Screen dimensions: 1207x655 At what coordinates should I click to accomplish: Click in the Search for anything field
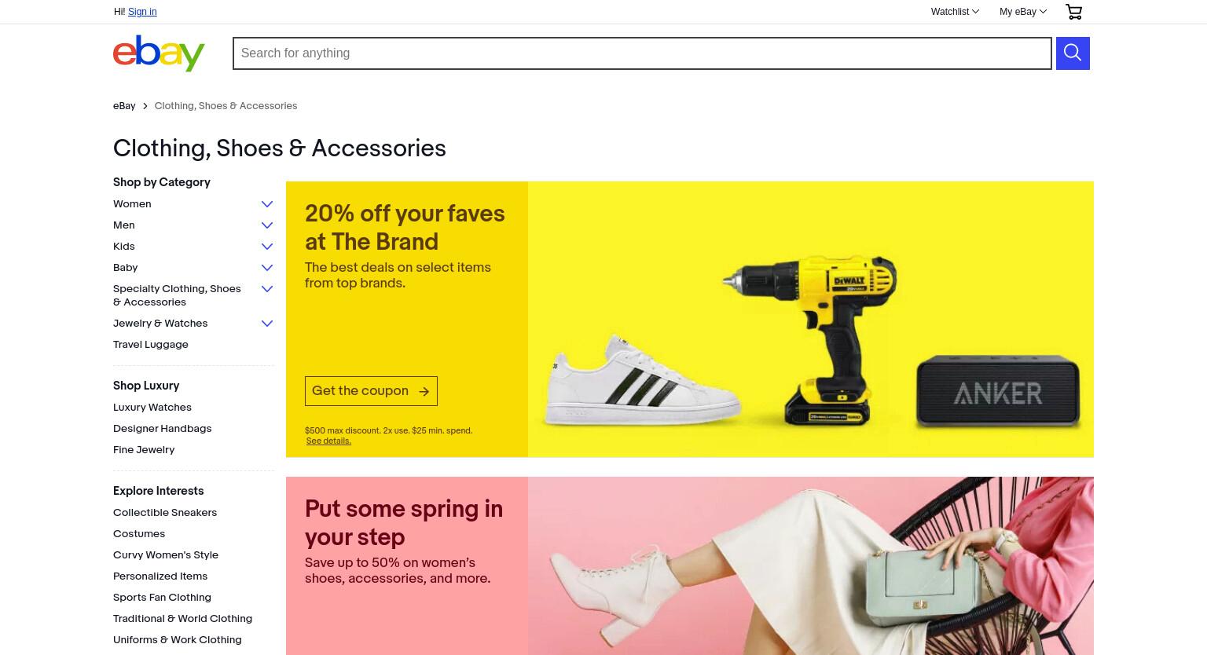coord(642,53)
